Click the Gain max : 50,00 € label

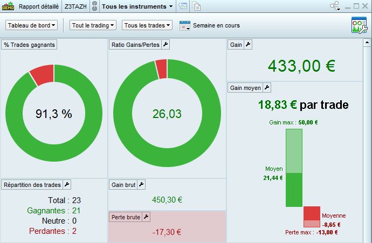click(x=293, y=122)
